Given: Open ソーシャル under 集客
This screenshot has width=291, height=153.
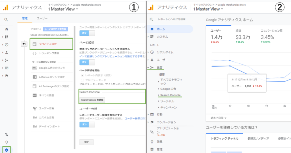Looking at the screenshot, I should [167, 101].
